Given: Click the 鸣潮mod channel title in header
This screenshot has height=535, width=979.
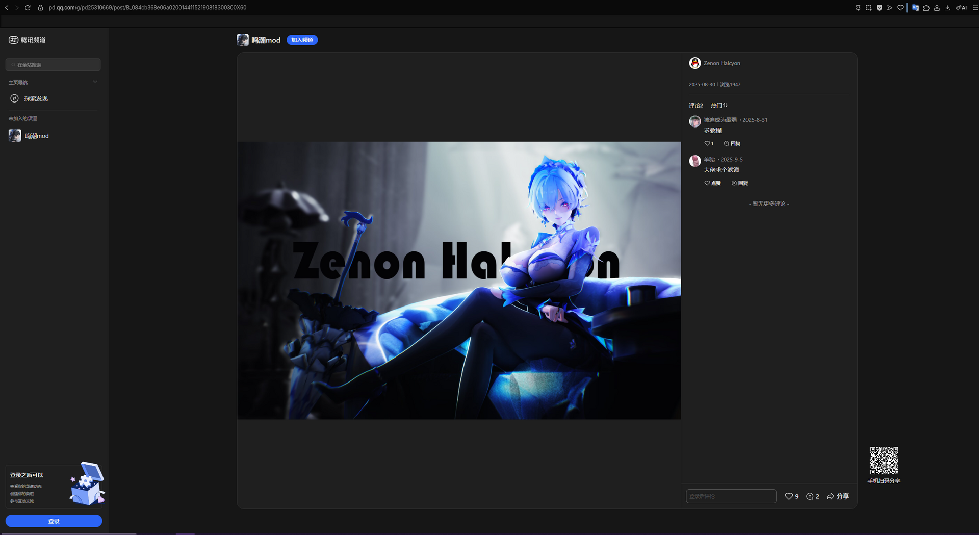Looking at the screenshot, I should click(x=266, y=40).
